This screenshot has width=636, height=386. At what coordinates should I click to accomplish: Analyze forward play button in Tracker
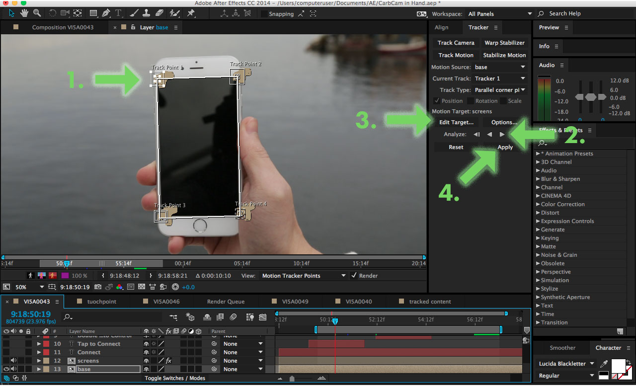(502, 134)
